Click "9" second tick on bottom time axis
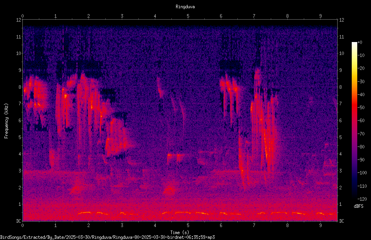 (320, 225)
